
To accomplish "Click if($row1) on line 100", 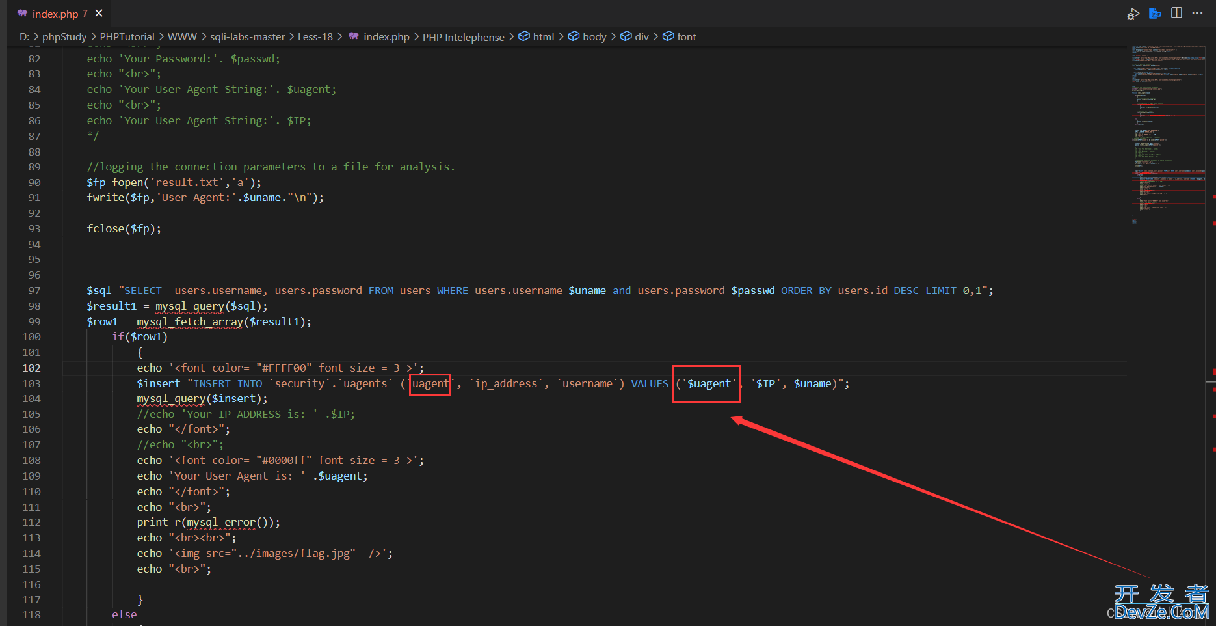I will [140, 337].
